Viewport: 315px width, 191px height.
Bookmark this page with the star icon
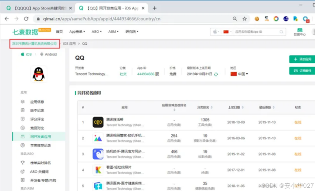point(245,19)
